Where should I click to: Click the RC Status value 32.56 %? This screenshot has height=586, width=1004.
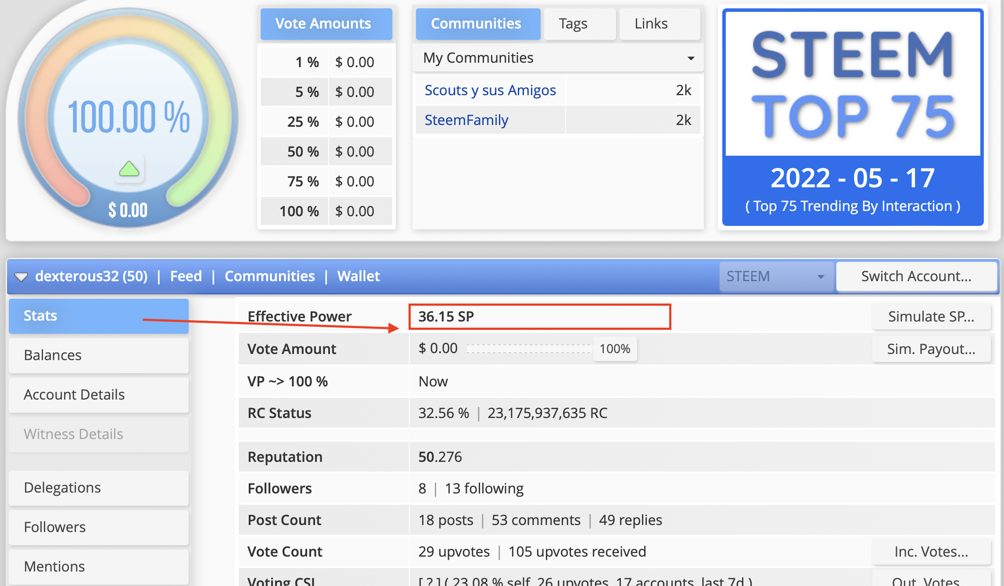[x=444, y=413]
